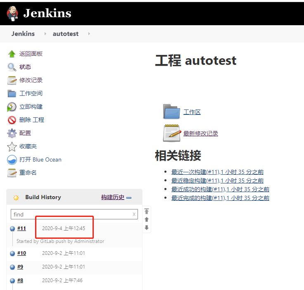Open the 构建历史 trend link
This screenshot has height=290, width=304.
click(x=113, y=197)
